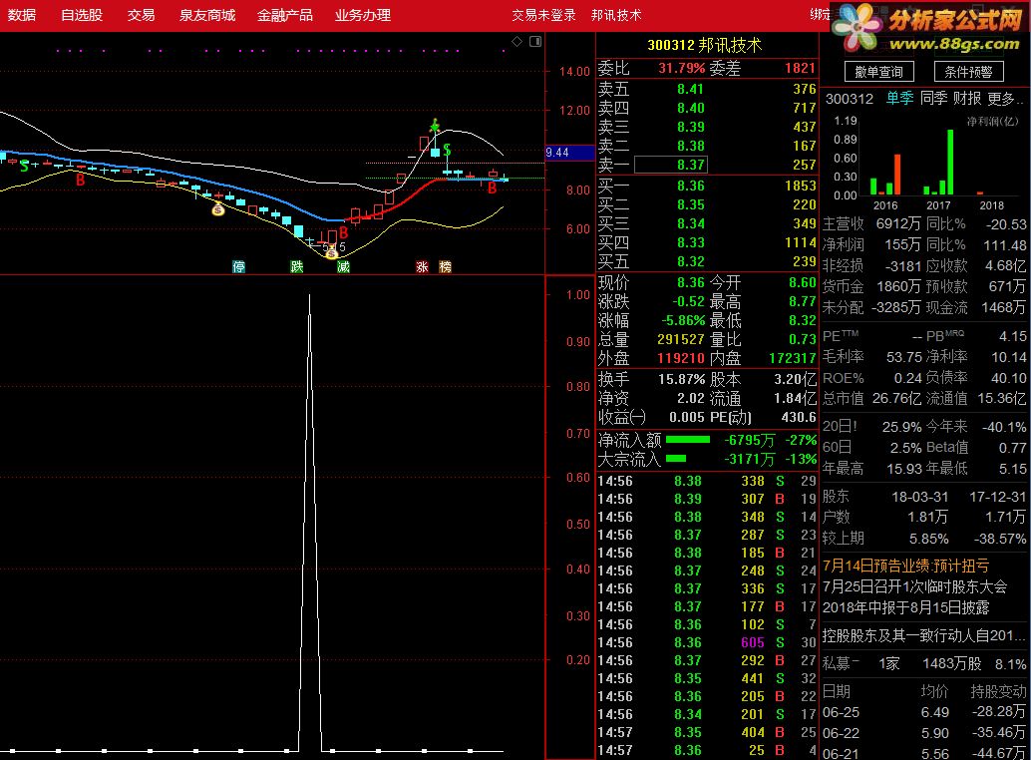The width and height of the screenshot is (1031, 760).
Task: Click the 总量 291527 value
Action: [x=681, y=340]
